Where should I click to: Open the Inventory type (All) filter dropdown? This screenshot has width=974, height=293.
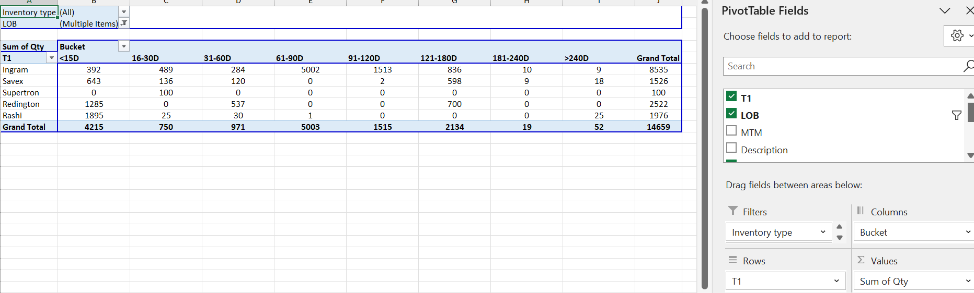pos(124,11)
